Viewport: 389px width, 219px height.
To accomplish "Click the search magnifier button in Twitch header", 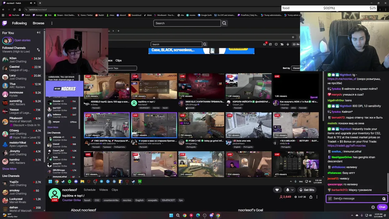I will pyautogui.click(x=224, y=23).
